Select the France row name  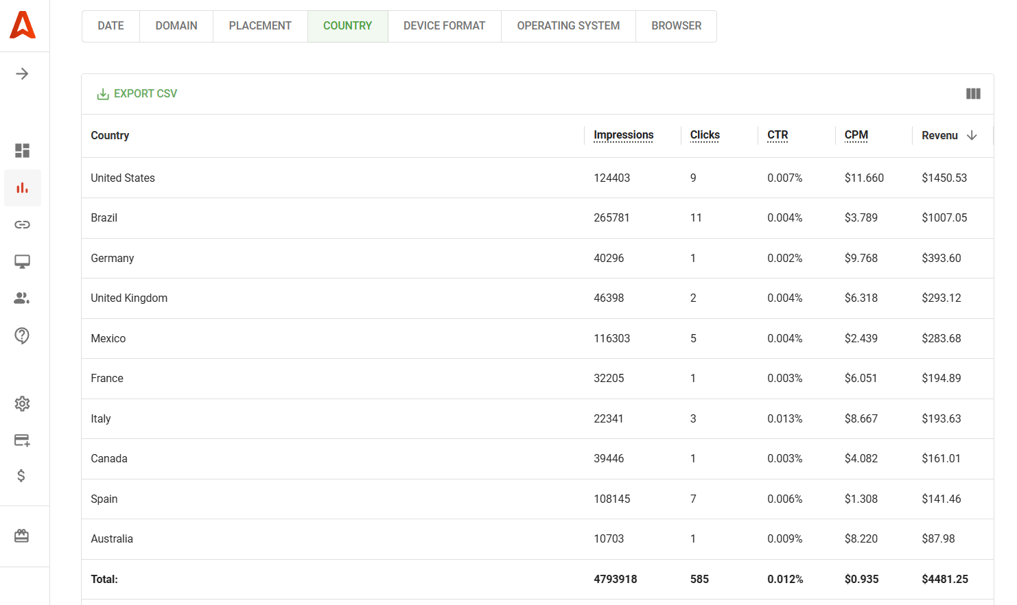(x=107, y=378)
